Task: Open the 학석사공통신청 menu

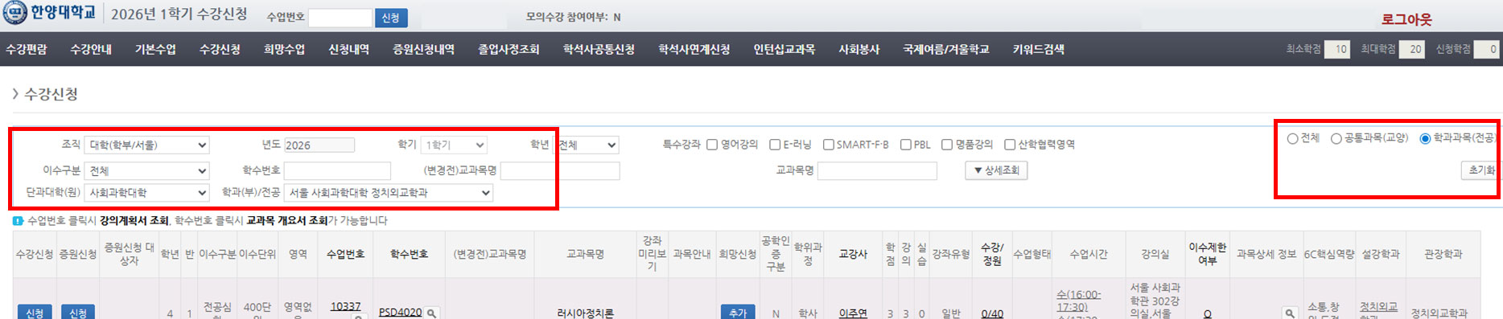Action: [599, 50]
